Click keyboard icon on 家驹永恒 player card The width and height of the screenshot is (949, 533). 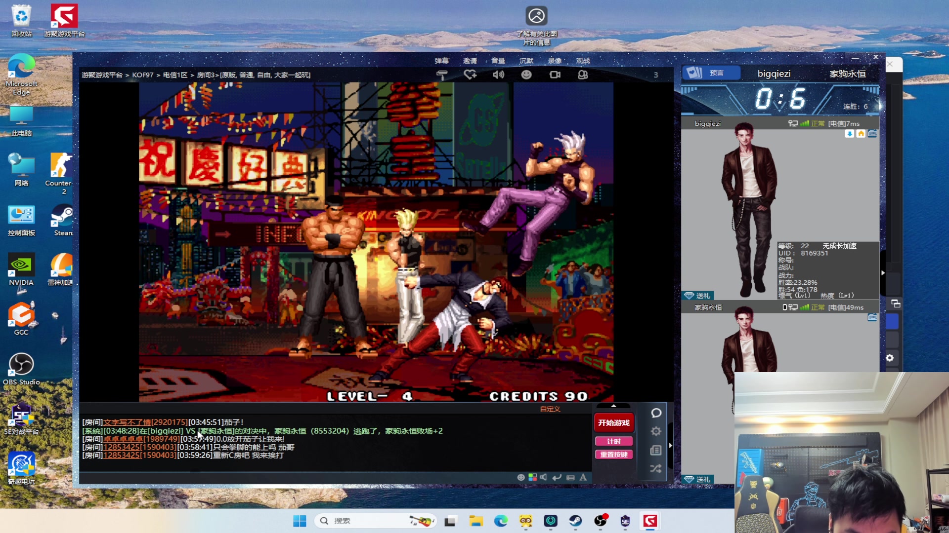pos(872,317)
